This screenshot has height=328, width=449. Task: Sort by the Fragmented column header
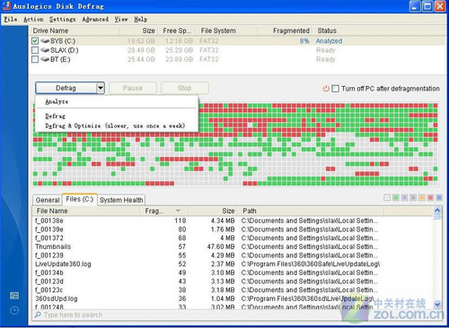pos(285,30)
